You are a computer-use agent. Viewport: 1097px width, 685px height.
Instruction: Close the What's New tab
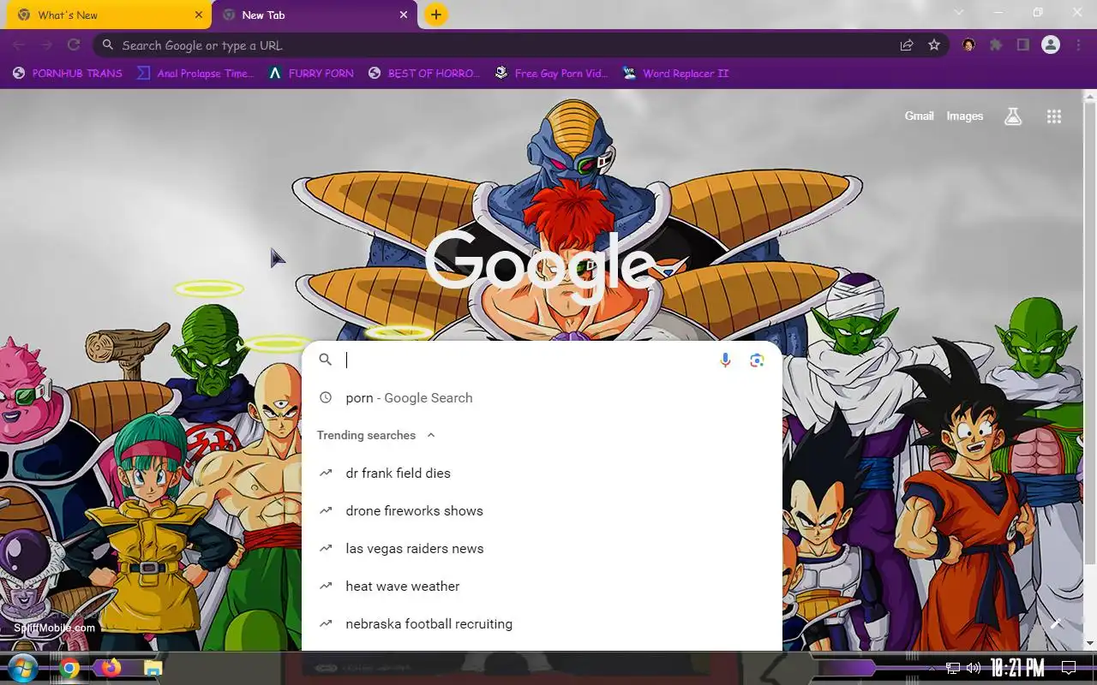click(x=199, y=15)
